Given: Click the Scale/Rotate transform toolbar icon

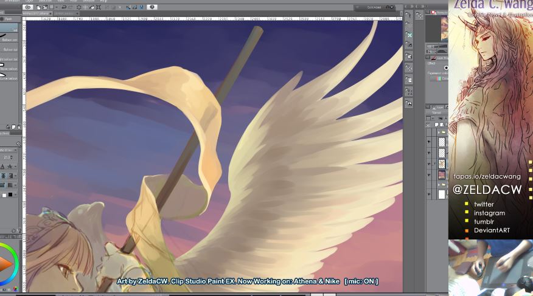Looking at the screenshot, I should point(99,7).
